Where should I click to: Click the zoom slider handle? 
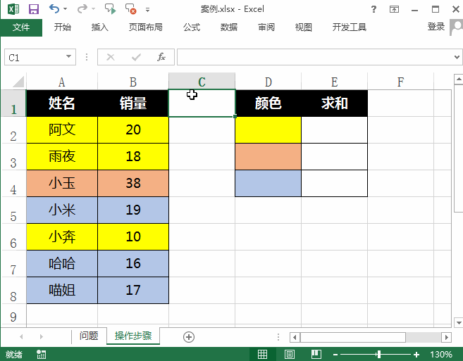(x=378, y=354)
